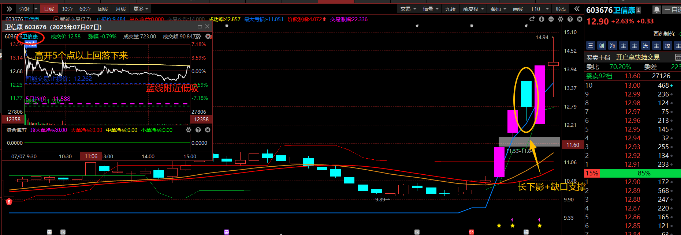Viewport: 681px width, 235px height.
Task: Select the 周线 period tab
Action: pos(103,9)
